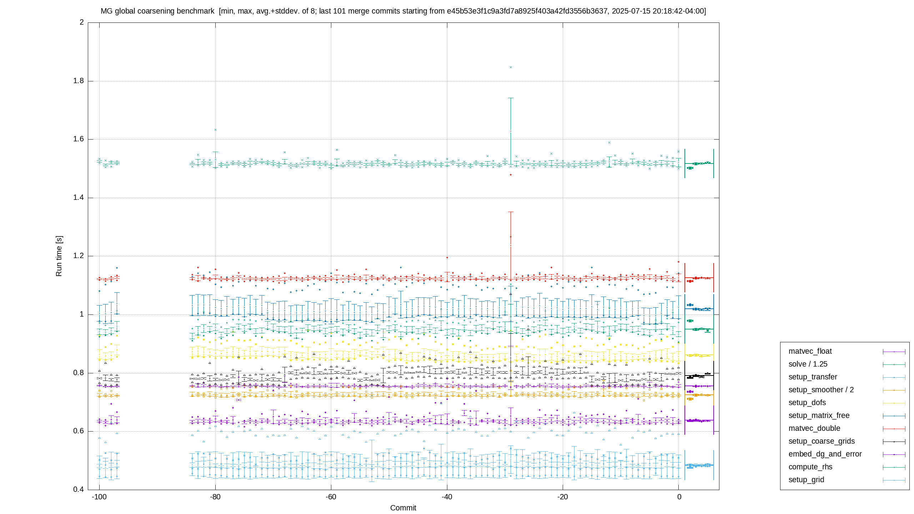Select the setup_grid legend label
Image resolution: width=914 pixels, height=514 pixels.
point(806,480)
